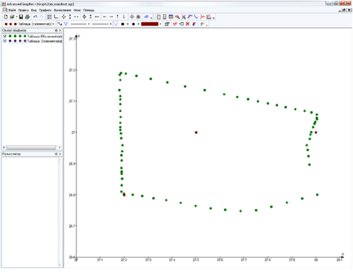The image size is (353, 280).
Task: Undock the graph list panel
Action: coord(56,30)
